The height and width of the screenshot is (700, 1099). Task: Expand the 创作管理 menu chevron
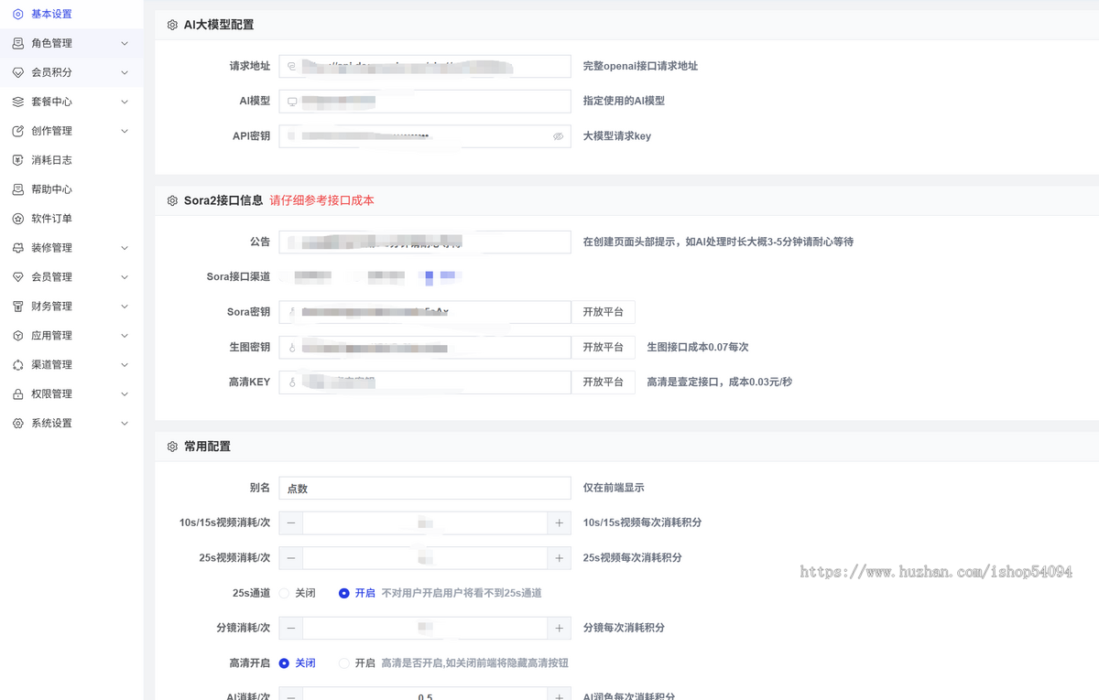[125, 131]
